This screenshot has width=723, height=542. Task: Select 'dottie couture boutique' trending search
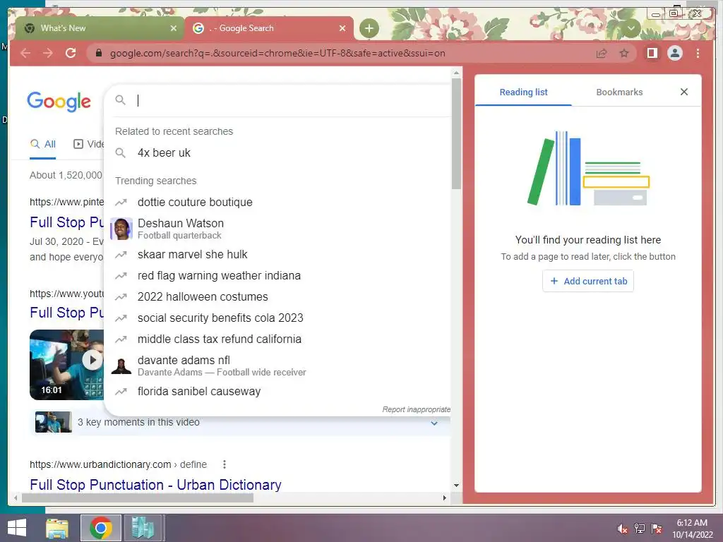point(277,203)
